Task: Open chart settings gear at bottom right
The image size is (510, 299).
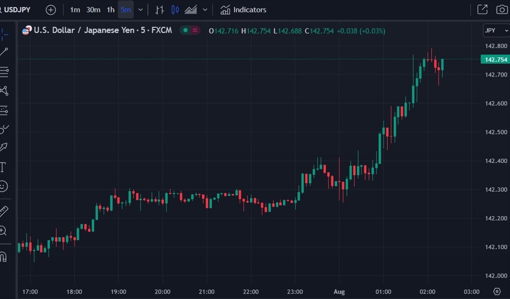Action: pyautogui.click(x=497, y=291)
